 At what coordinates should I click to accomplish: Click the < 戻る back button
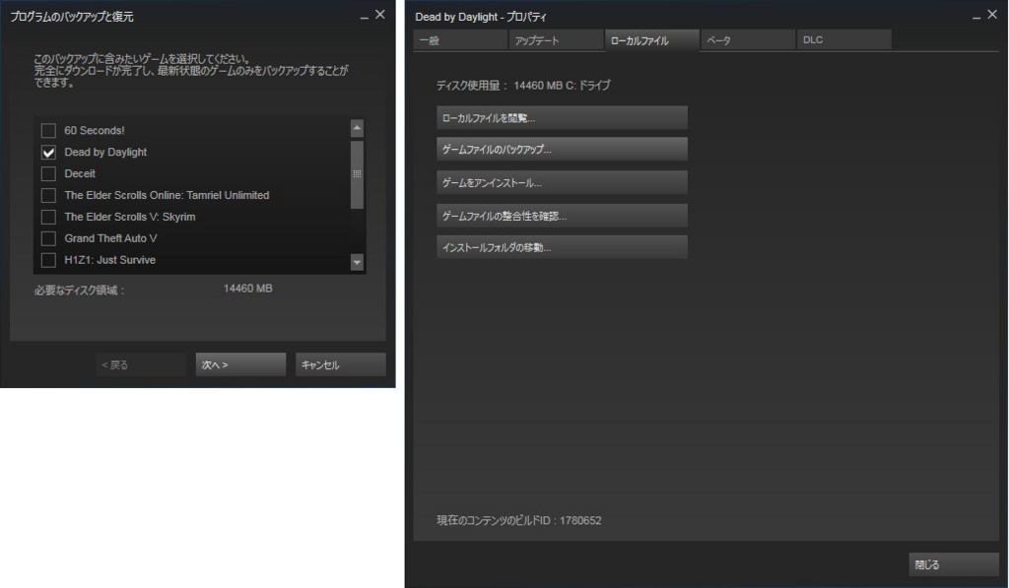141,364
